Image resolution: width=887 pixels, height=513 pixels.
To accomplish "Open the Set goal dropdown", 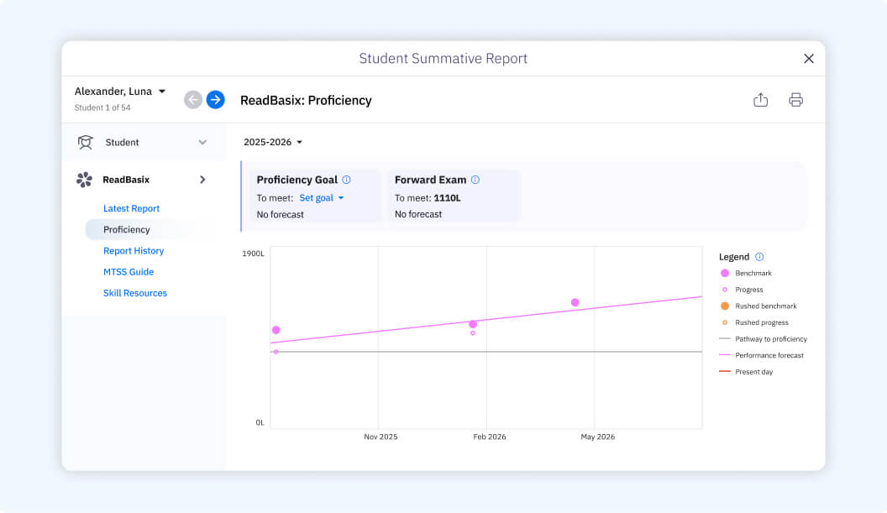I will click(322, 198).
